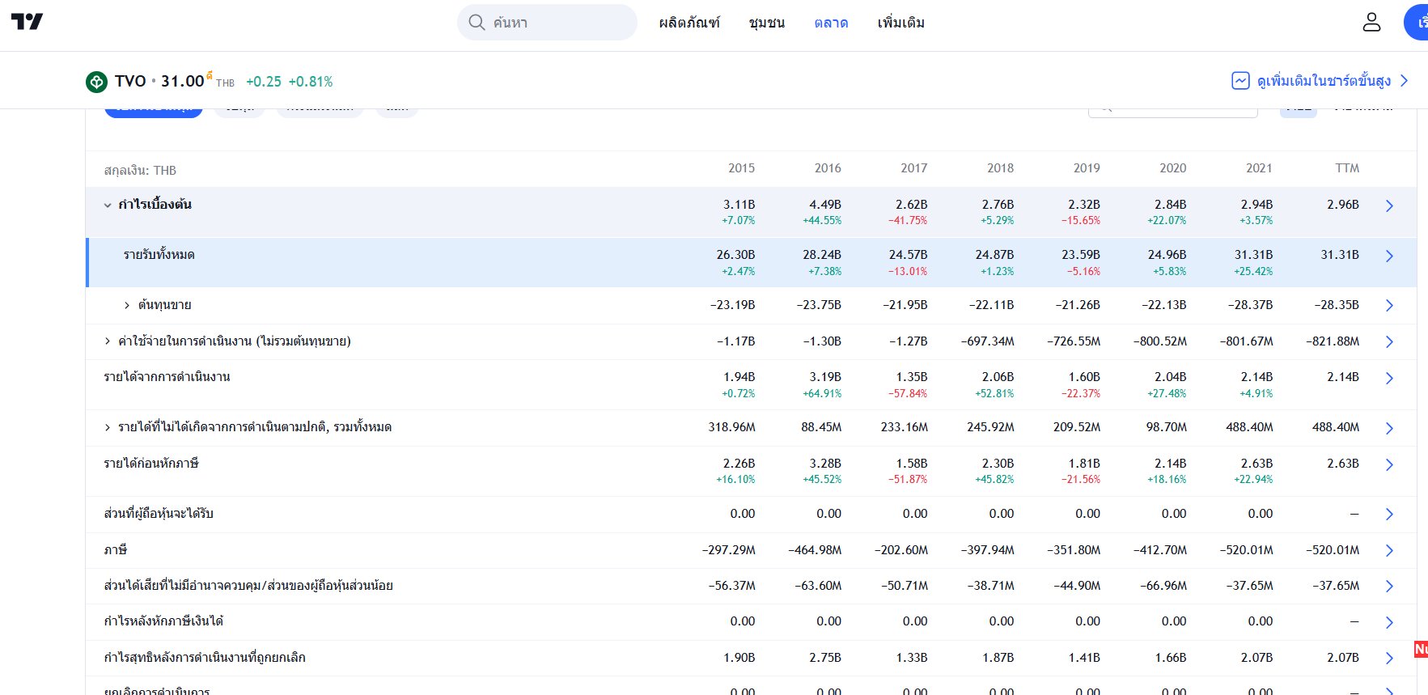Click chevron arrow on ต้นทุนขาย row

pos(1389,305)
